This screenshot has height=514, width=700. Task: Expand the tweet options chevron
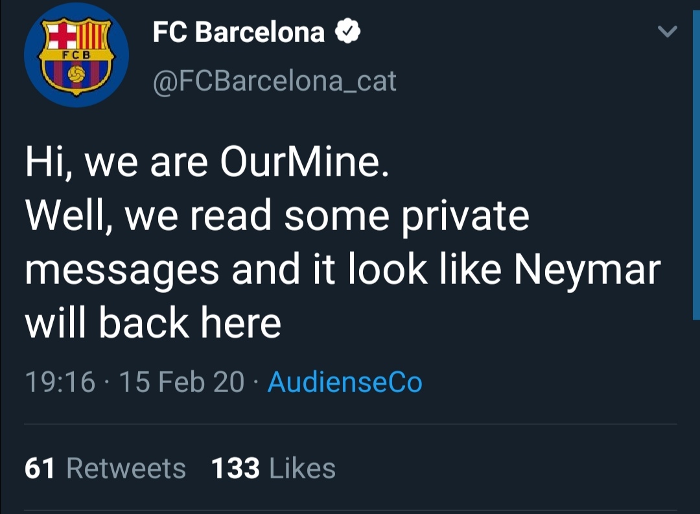tap(667, 31)
